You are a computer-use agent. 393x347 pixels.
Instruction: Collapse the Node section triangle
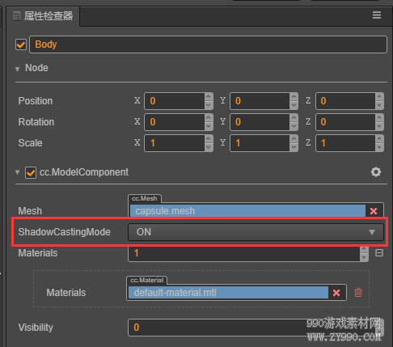(x=18, y=70)
